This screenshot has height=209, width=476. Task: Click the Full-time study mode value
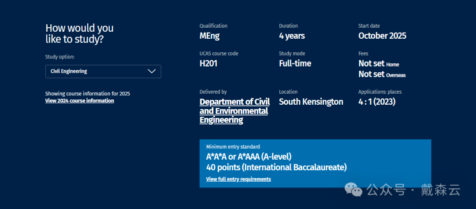(295, 63)
